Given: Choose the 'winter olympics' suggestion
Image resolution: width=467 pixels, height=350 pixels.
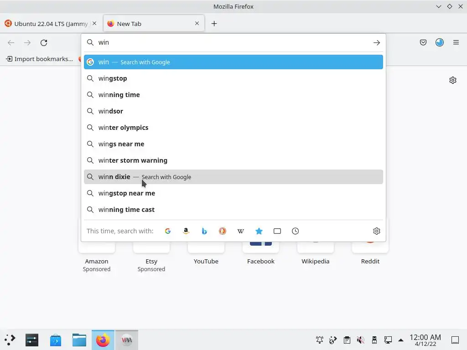Looking at the screenshot, I should pyautogui.click(x=233, y=128).
